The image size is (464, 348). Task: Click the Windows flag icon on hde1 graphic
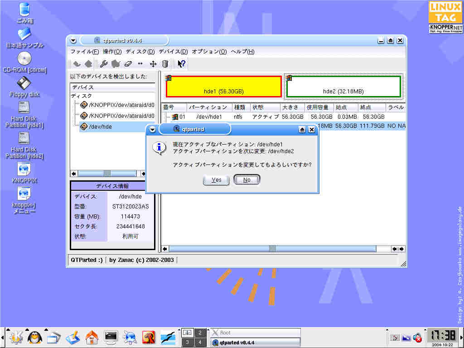click(x=168, y=78)
